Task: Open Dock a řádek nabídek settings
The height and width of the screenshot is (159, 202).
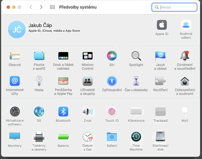Action: pos(63,56)
